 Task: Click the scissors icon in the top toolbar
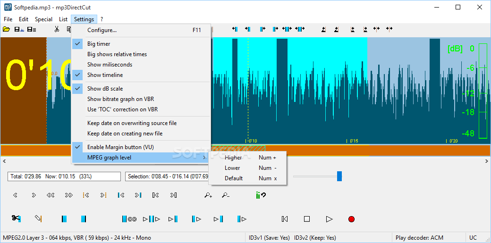[x=57, y=29]
